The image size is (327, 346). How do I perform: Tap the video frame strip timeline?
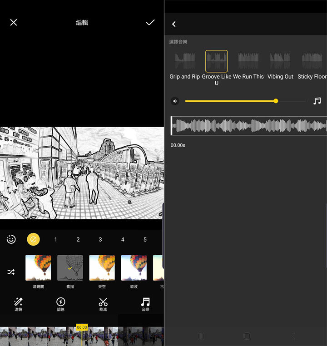tap(82, 336)
